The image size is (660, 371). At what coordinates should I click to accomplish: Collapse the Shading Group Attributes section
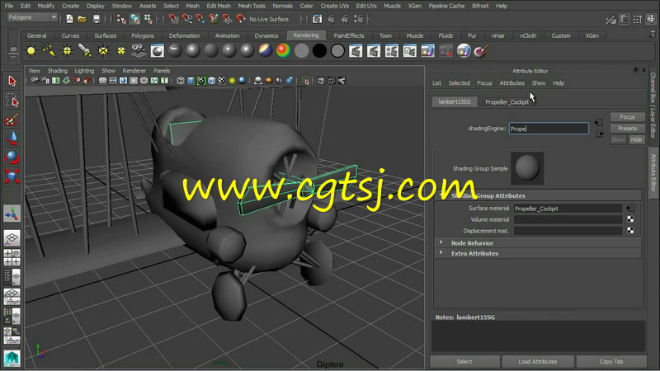[x=539, y=195]
